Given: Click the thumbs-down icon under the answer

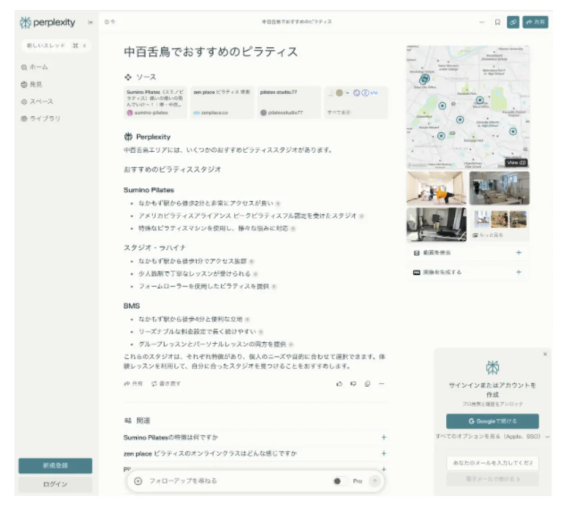Looking at the screenshot, I should coord(353,384).
